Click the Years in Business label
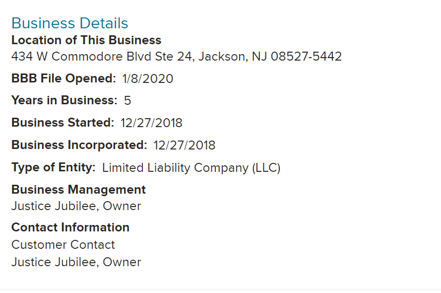The width and height of the screenshot is (441, 293). (x=64, y=100)
